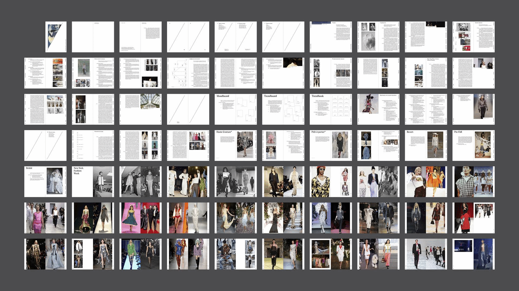Click the New-York Fashion Week title spread

tap(93, 181)
